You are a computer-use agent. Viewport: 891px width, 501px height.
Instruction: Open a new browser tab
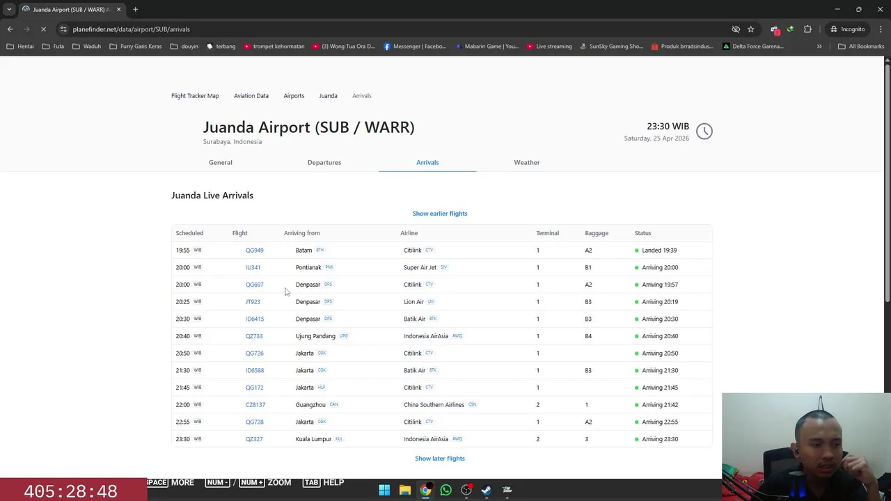[135, 9]
